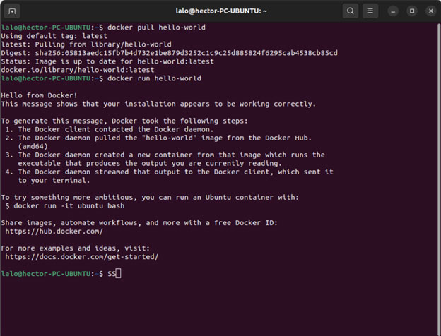Click the 'docker run hello-world' command text
Viewport: 441px width, 336px height.
point(154,78)
